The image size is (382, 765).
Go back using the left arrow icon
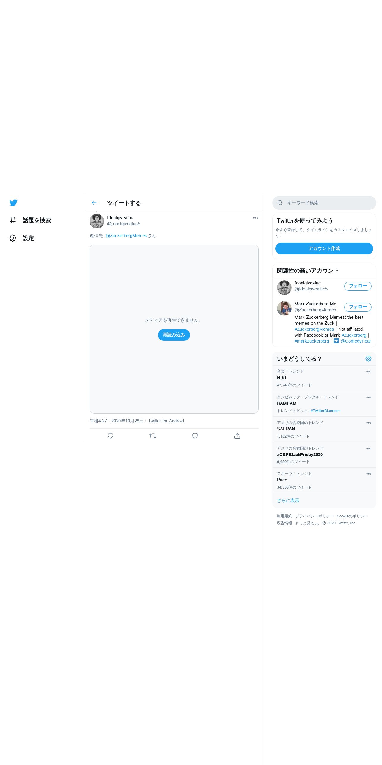(x=94, y=203)
